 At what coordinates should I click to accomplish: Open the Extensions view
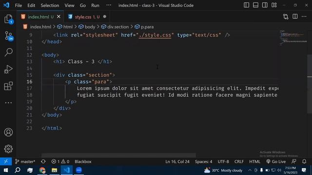(8, 86)
